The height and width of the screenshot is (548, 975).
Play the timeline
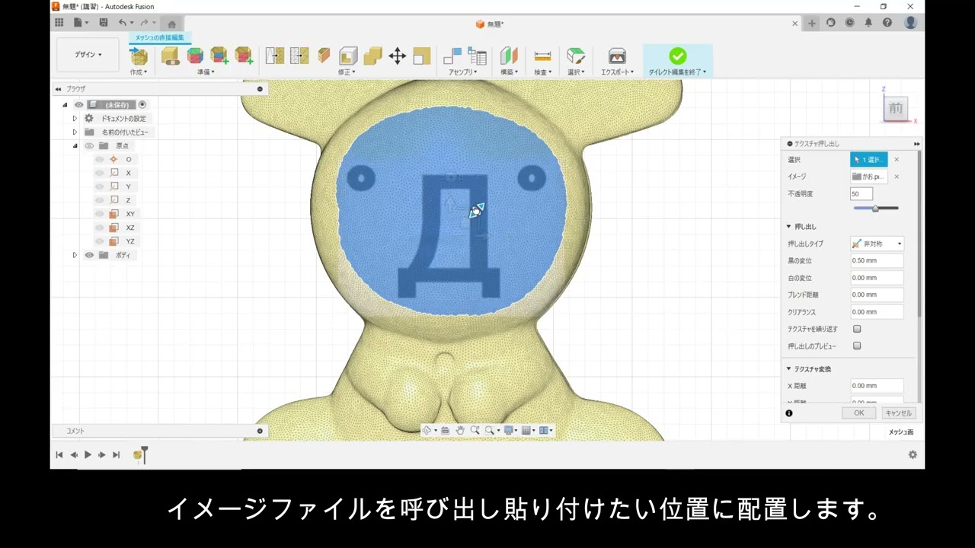pyautogui.click(x=88, y=454)
